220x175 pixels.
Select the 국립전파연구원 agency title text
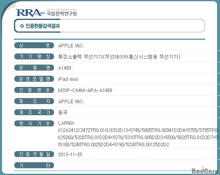[62, 14]
